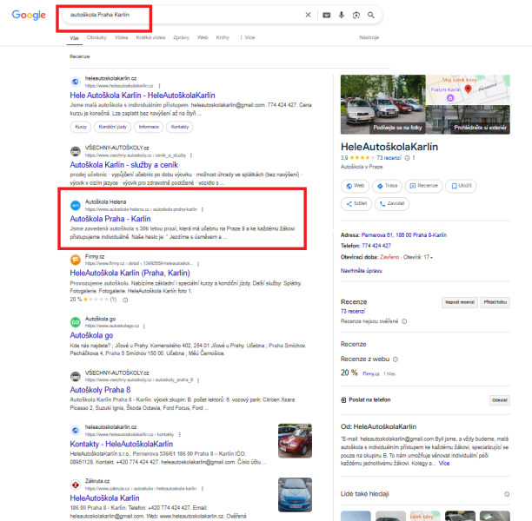Image resolution: width=532 pixels, height=521 pixels.
Task: Click the magnifying glass search icon
Action: point(371,15)
